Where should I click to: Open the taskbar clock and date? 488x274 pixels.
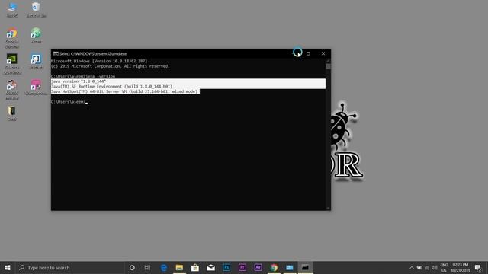(461, 267)
